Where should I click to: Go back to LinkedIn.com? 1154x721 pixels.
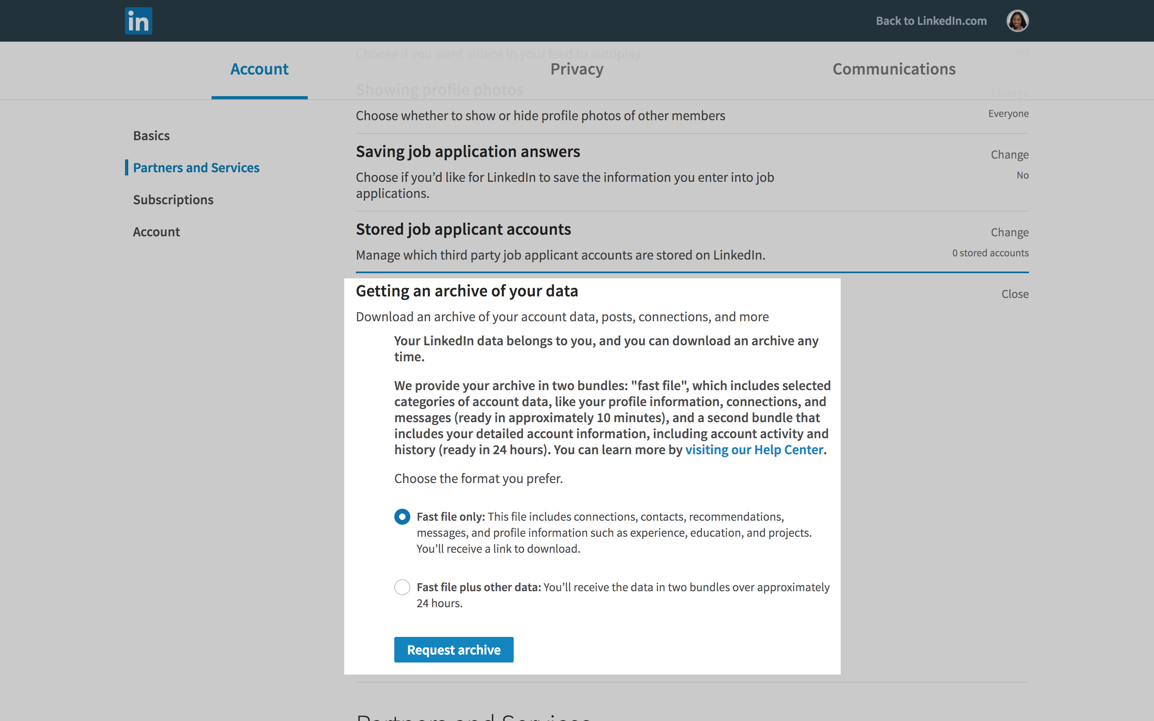[931, 21]
